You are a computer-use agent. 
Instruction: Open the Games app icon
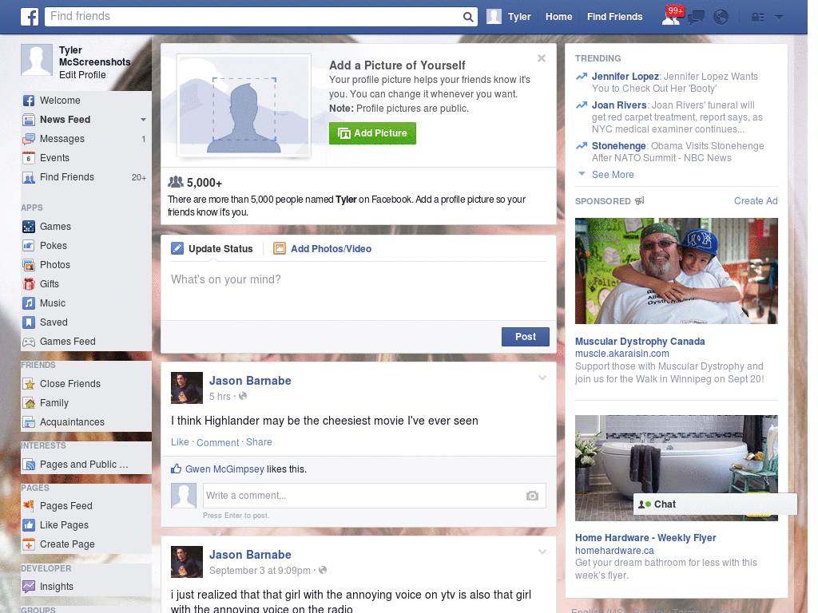[x=29, y=227]
